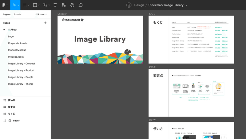
Task: Click thumbnail icon on cover layer
Action: coord(10,121)
